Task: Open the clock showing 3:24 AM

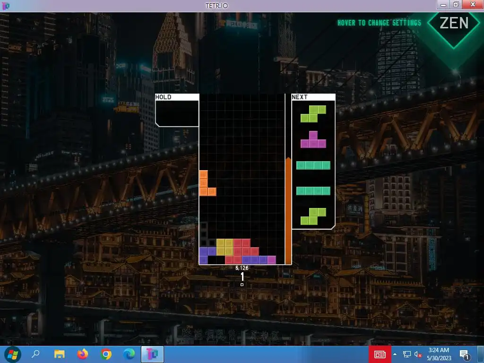Action: coord(439,354)
